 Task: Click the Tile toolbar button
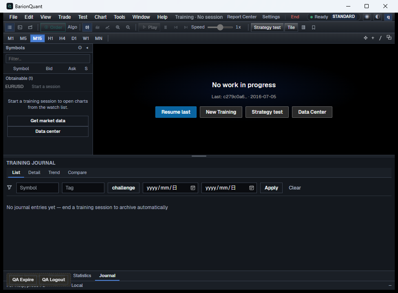click(291, 27)
